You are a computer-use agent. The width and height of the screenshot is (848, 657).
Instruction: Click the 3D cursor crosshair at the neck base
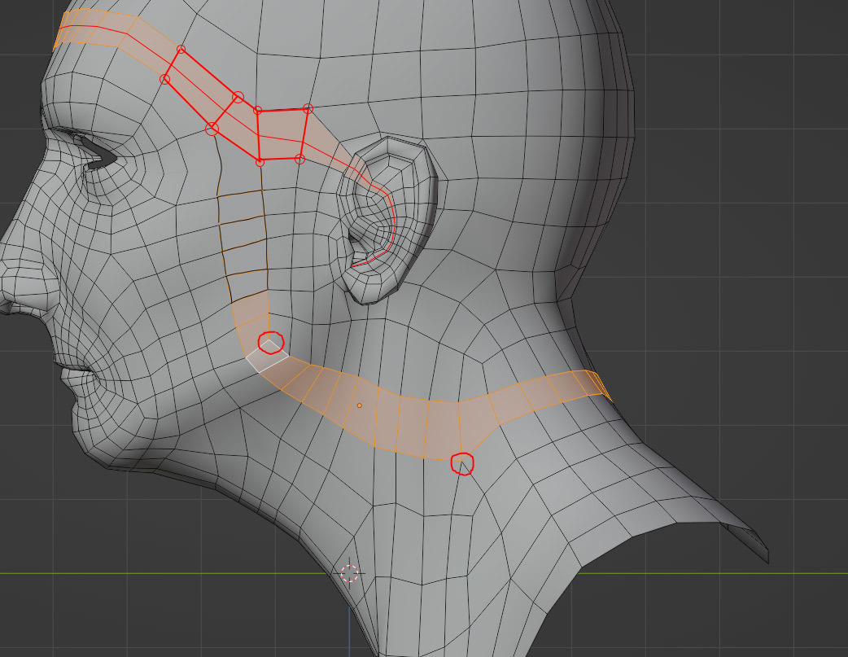(349, 573)
